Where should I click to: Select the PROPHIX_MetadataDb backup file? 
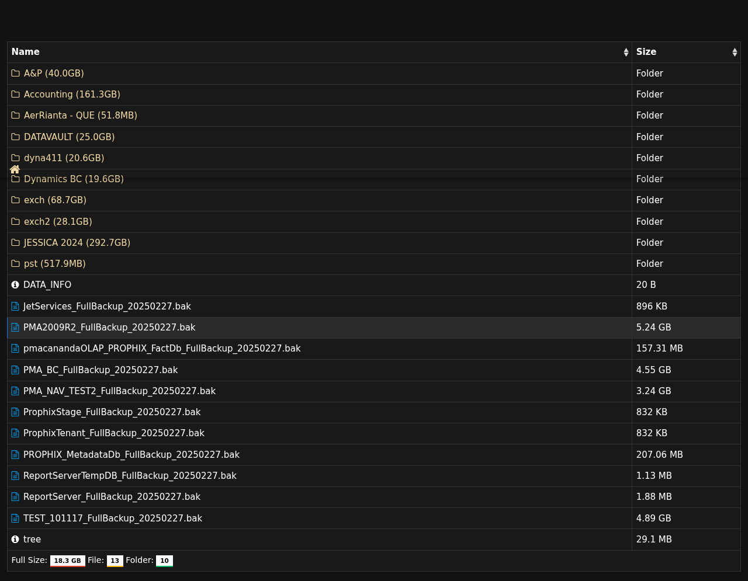(131, 455)
